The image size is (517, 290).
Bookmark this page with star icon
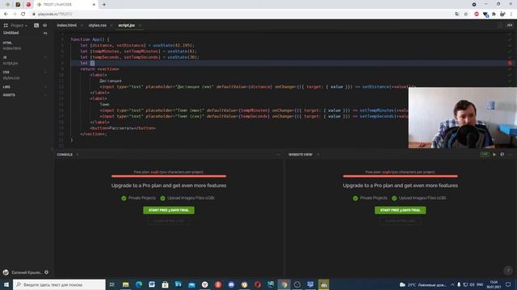pos(466,14)
